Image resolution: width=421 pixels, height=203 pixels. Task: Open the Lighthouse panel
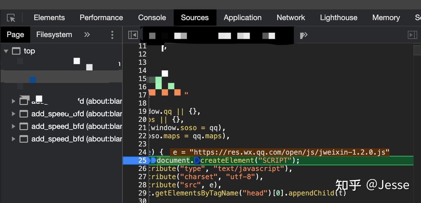click(x=339, y=17)
